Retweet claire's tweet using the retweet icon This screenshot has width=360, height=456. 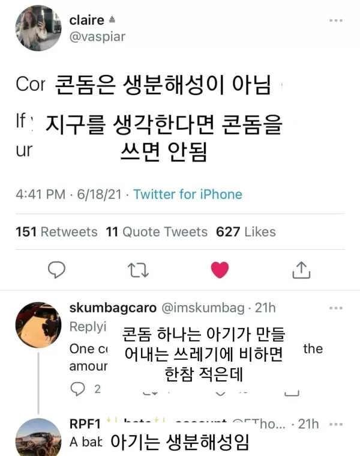coord(139,270)
